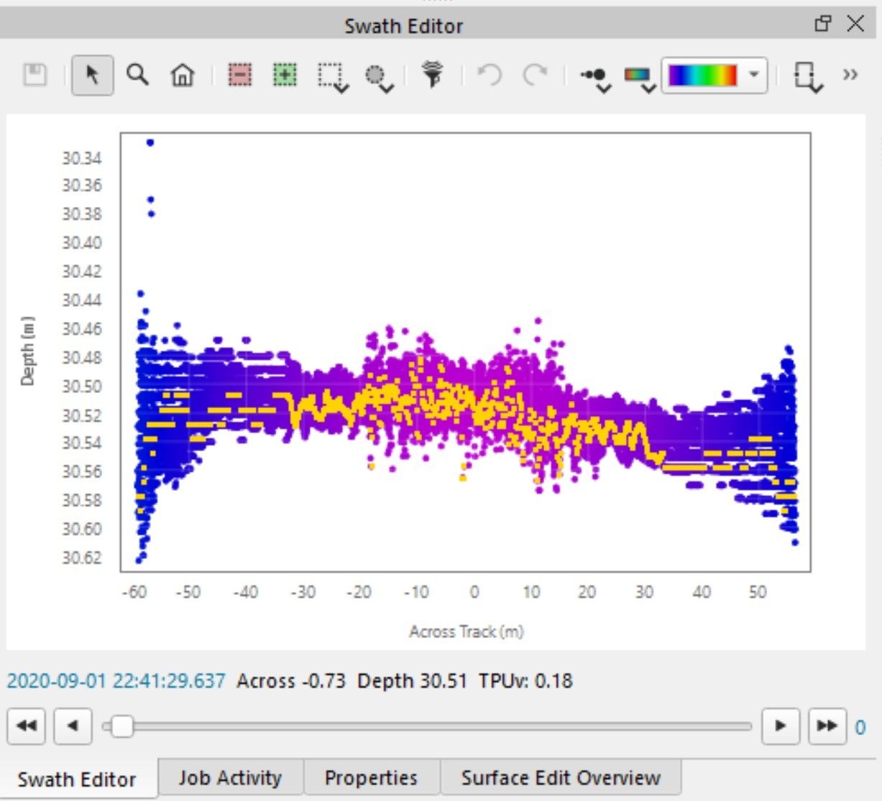Click the green accept points icon

285,75
